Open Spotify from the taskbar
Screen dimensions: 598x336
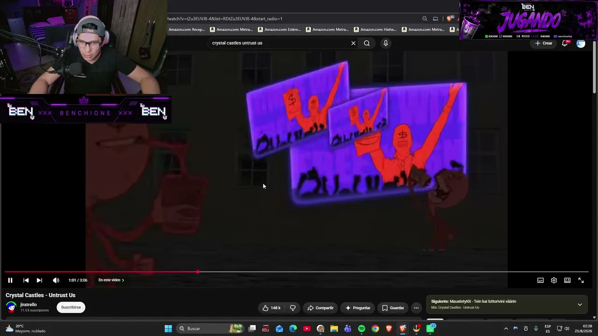362,329
